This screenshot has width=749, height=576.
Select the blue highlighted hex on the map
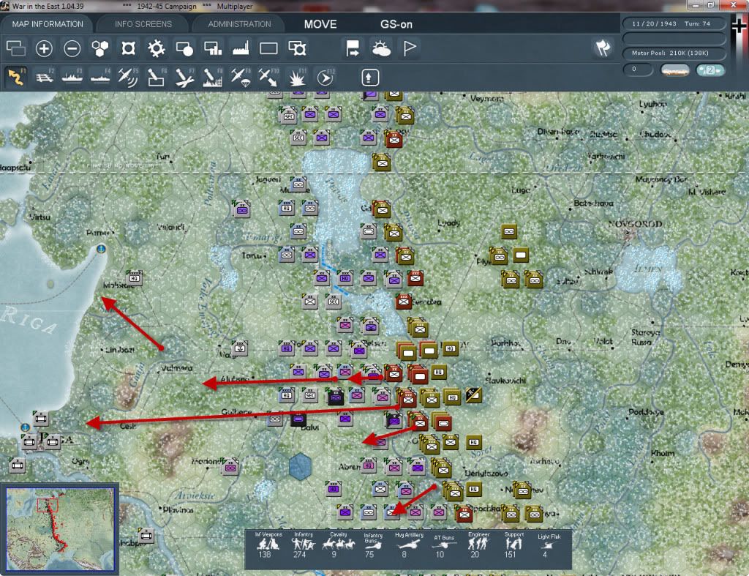[x=300, y=466]
